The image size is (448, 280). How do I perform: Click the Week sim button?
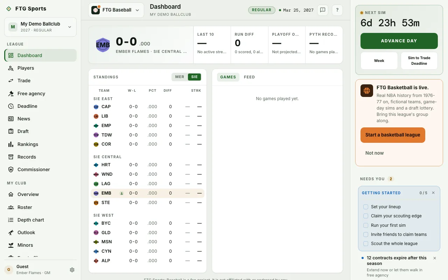379,61
